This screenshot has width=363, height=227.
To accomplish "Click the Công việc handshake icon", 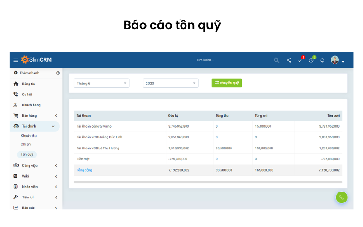I will coord(16,165).
